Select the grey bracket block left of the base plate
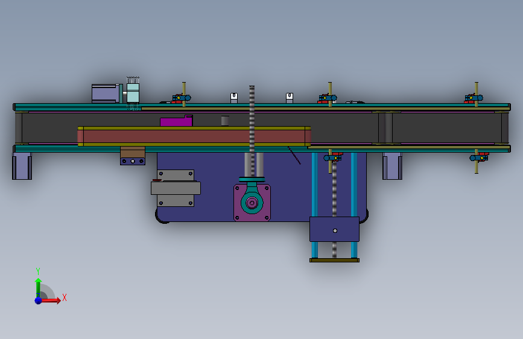This screenshot has width=523, height=339. (176, 188)
